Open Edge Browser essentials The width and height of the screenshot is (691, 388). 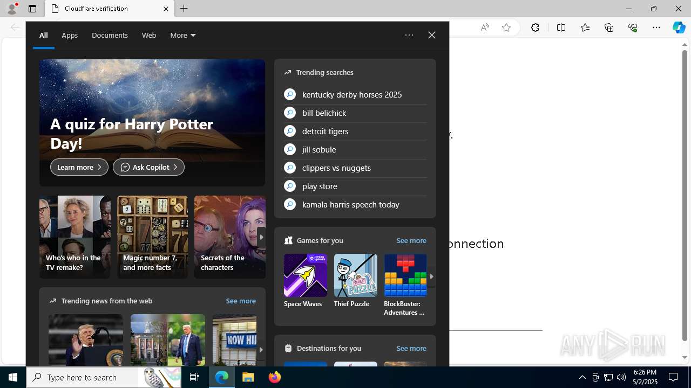point(633,27)
